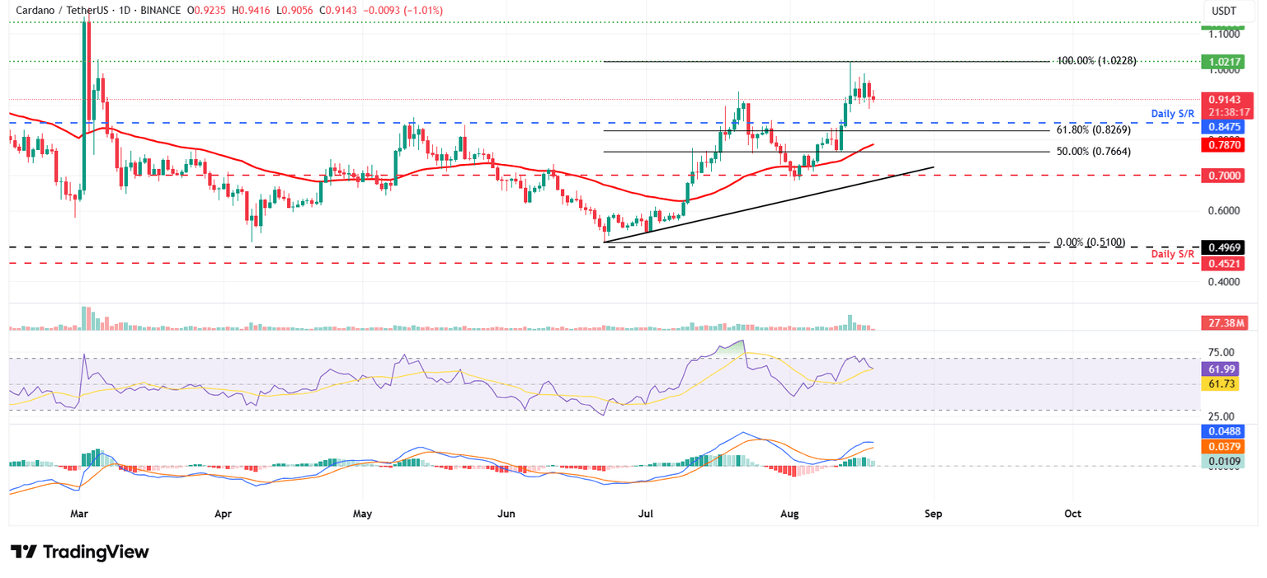The height and width of the screenshot is (578, 1267).
Task: Click the blue MACD value 0.0488
Action: 1223,430
